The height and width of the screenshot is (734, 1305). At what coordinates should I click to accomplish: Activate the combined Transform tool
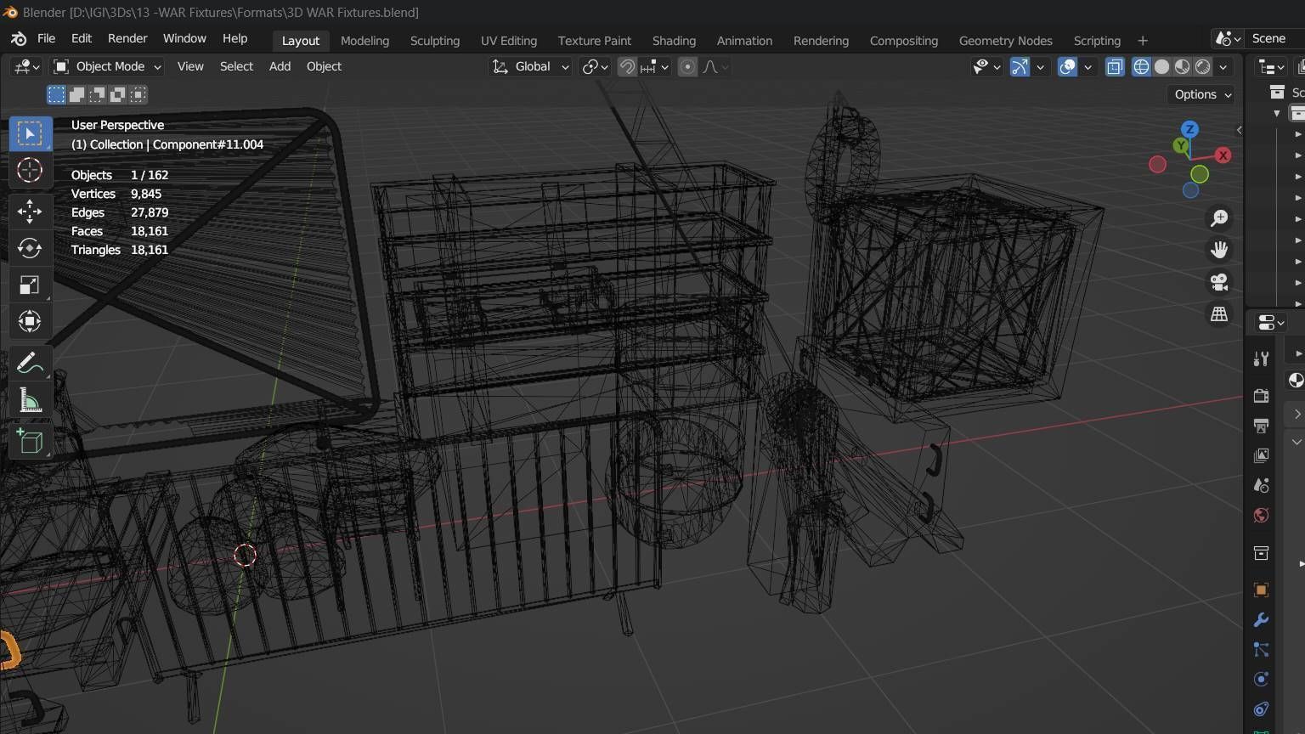point(30,320)
